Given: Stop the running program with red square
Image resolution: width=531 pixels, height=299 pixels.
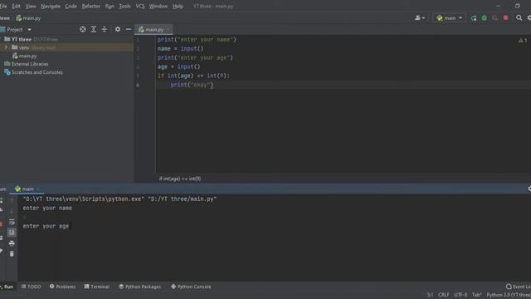Looking at the screenshot, I should tap(505, 18).
